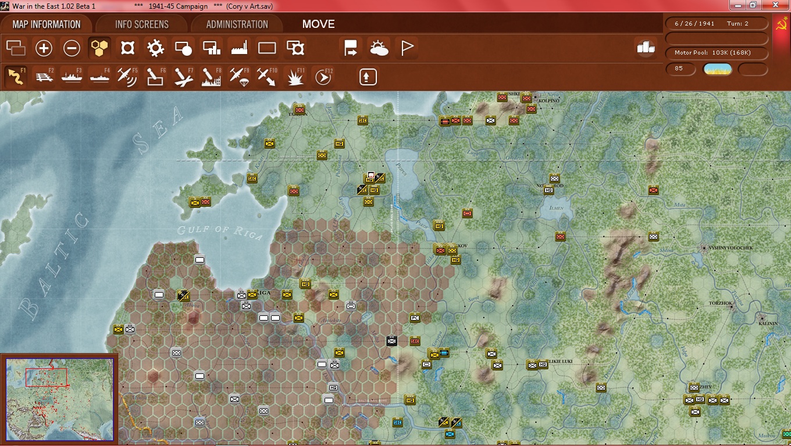Click the square-with-corner-notches map icon
The image size is (791, 446).
click(127, 48)
